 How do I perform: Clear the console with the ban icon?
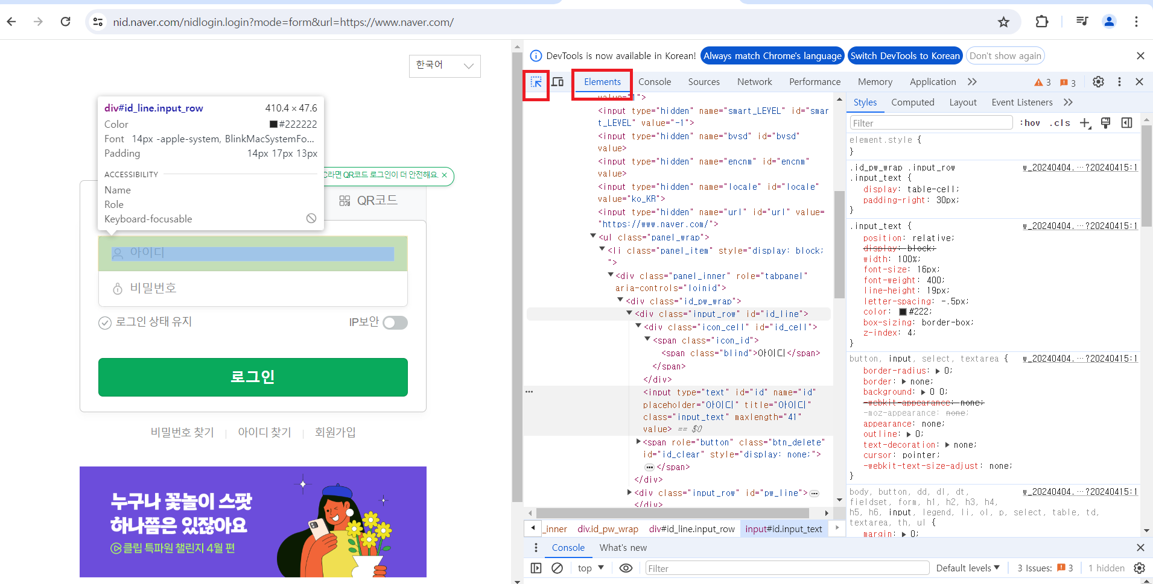coord(557,568)
